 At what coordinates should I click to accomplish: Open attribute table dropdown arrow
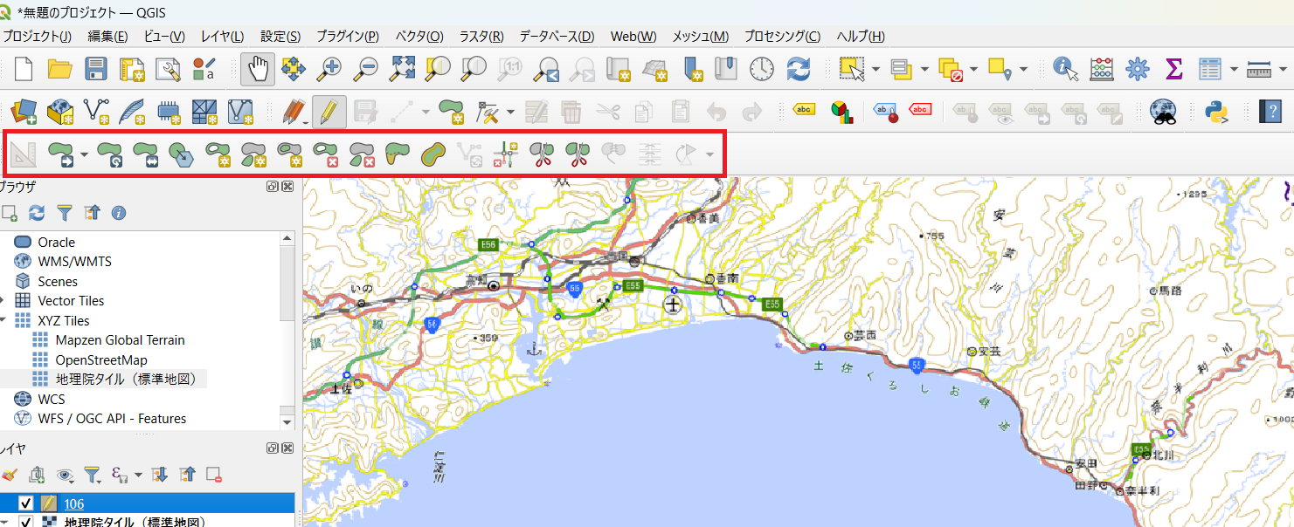coord(1234,69)
